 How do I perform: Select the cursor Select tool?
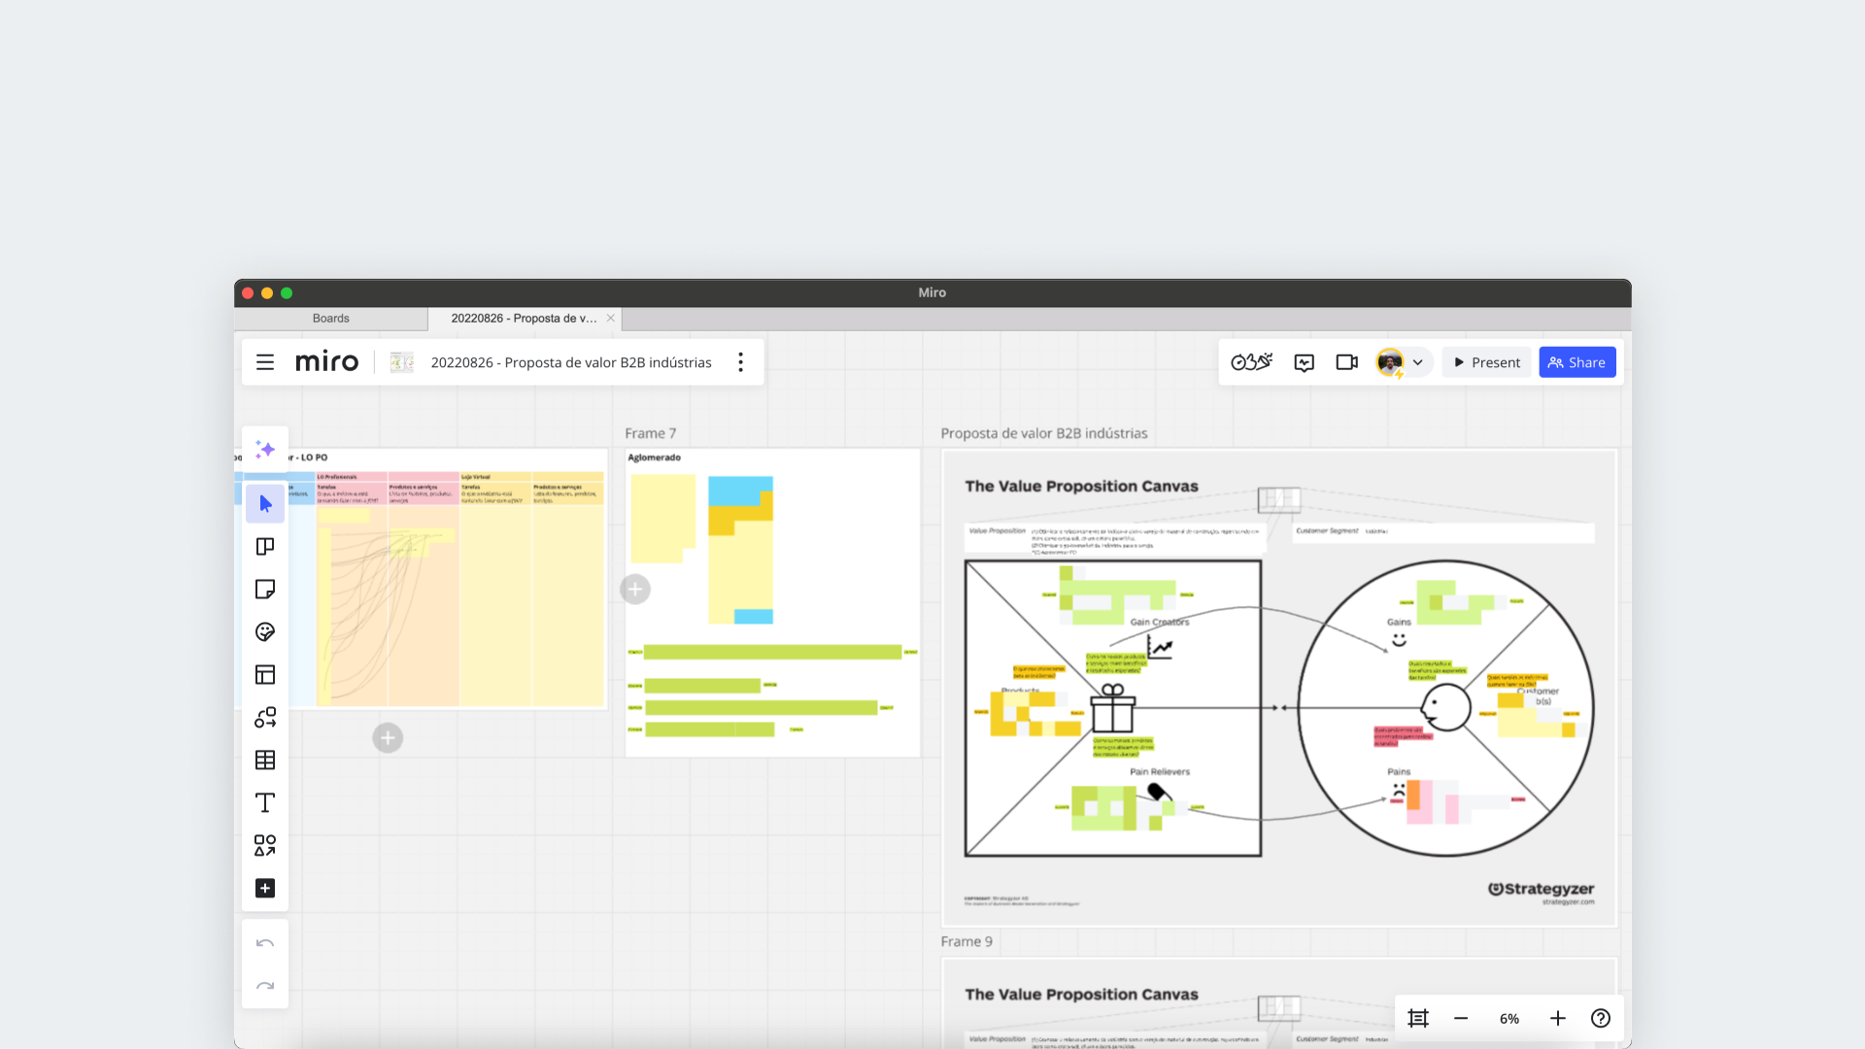pyautogui.click(x=265, y=504)
